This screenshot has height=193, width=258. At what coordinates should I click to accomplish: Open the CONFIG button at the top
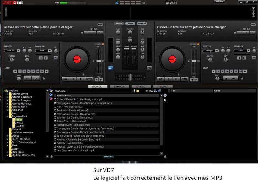click(x=219, y=2)
